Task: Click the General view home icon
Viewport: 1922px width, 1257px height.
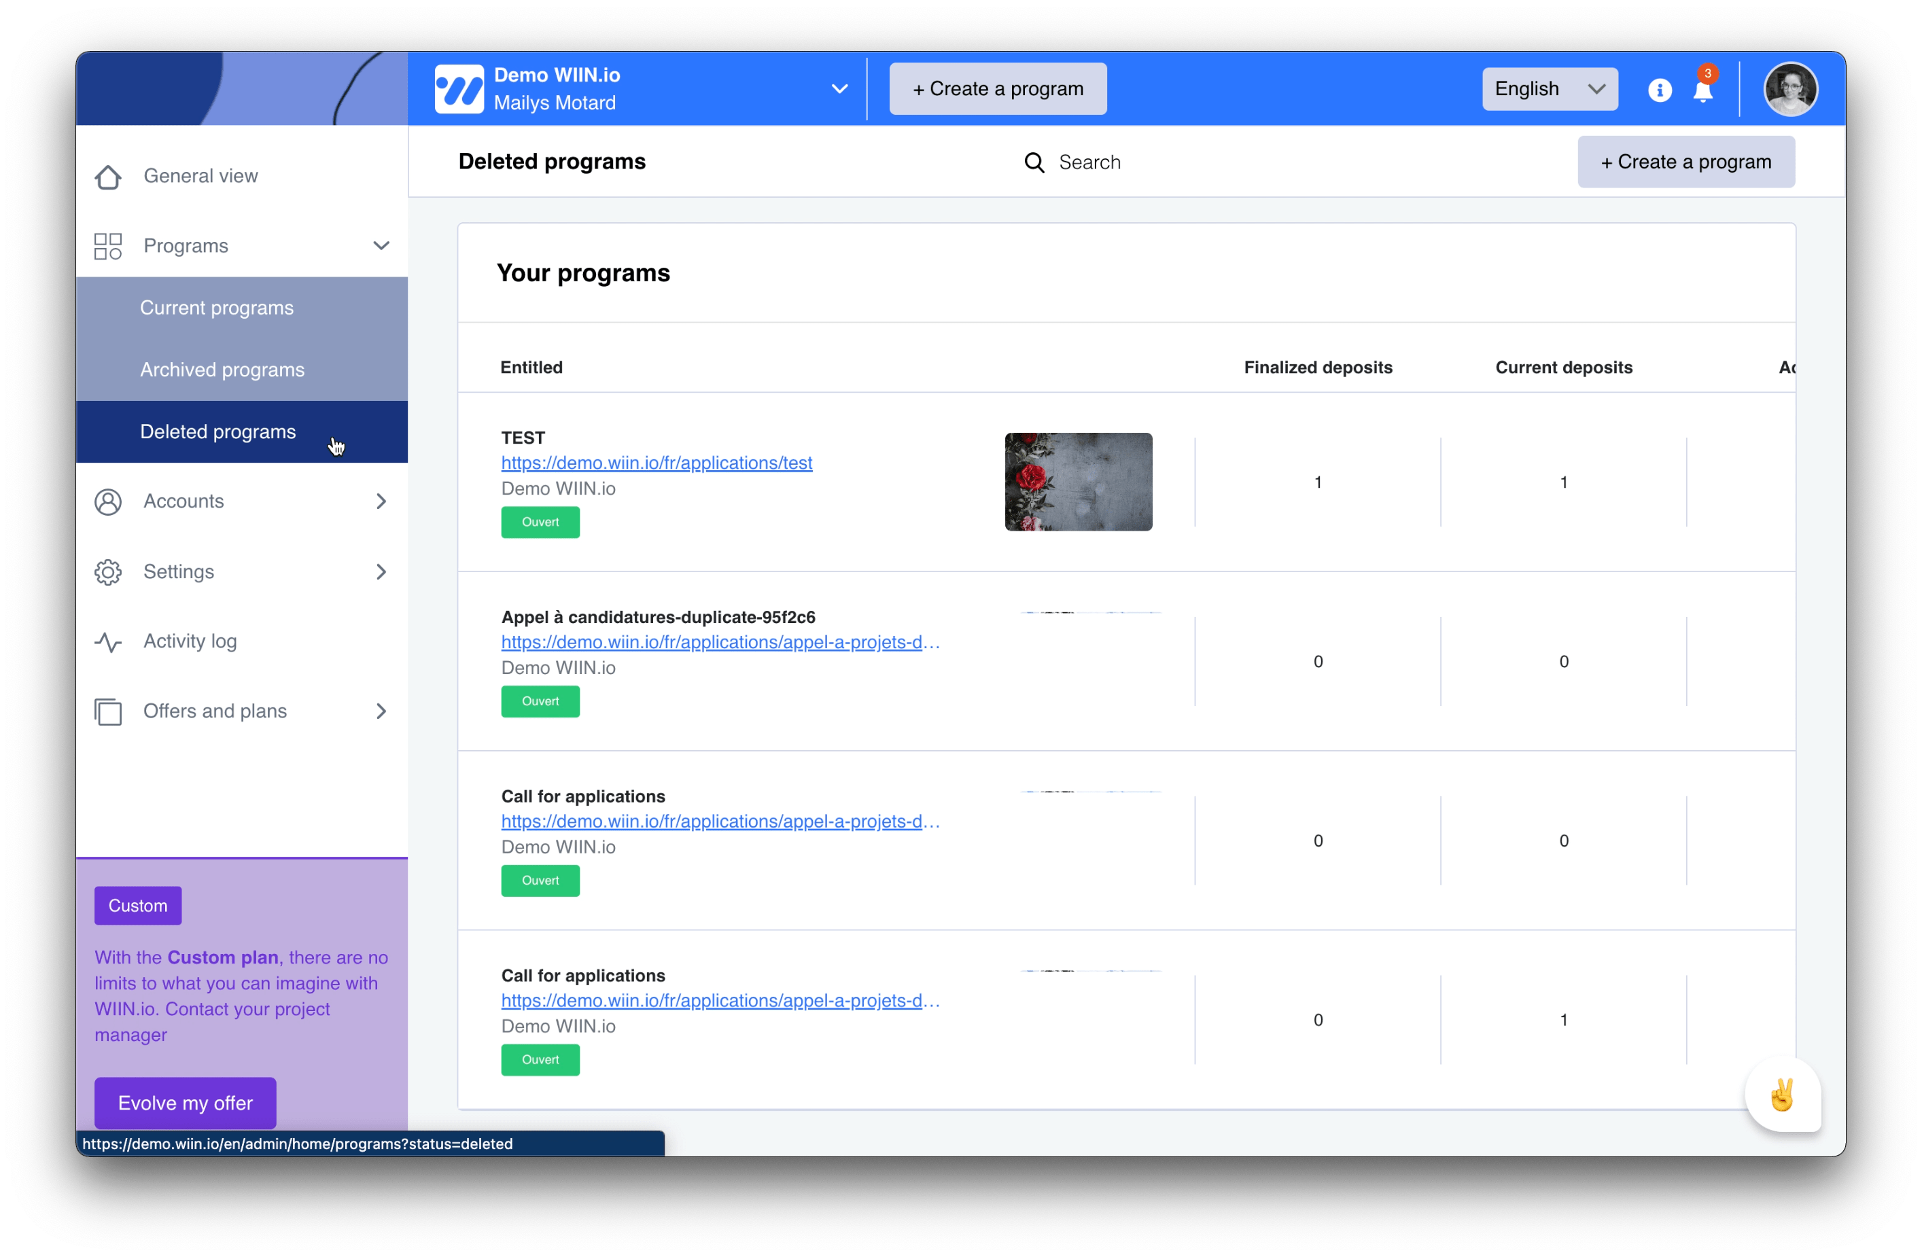Action: 108,176
